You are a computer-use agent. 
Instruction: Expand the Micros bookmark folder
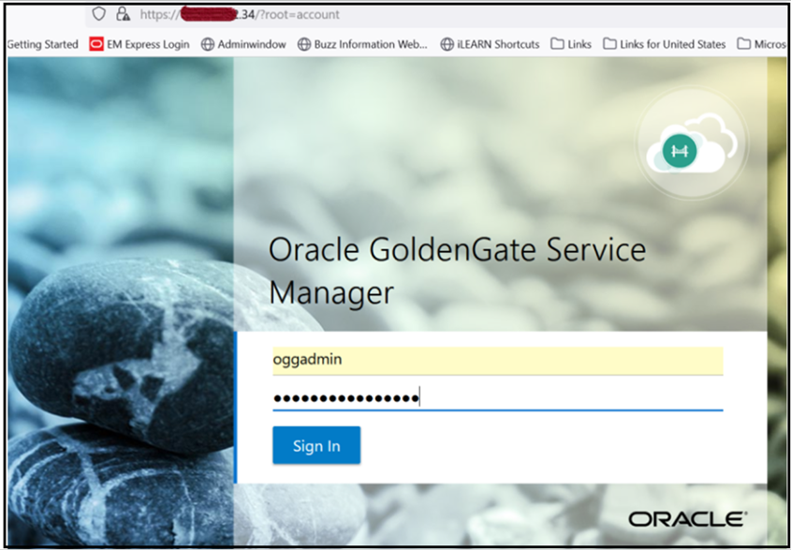pos(761,44)
